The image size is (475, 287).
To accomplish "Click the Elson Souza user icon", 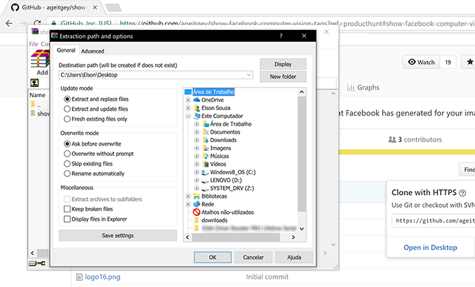I will (197, 108).
